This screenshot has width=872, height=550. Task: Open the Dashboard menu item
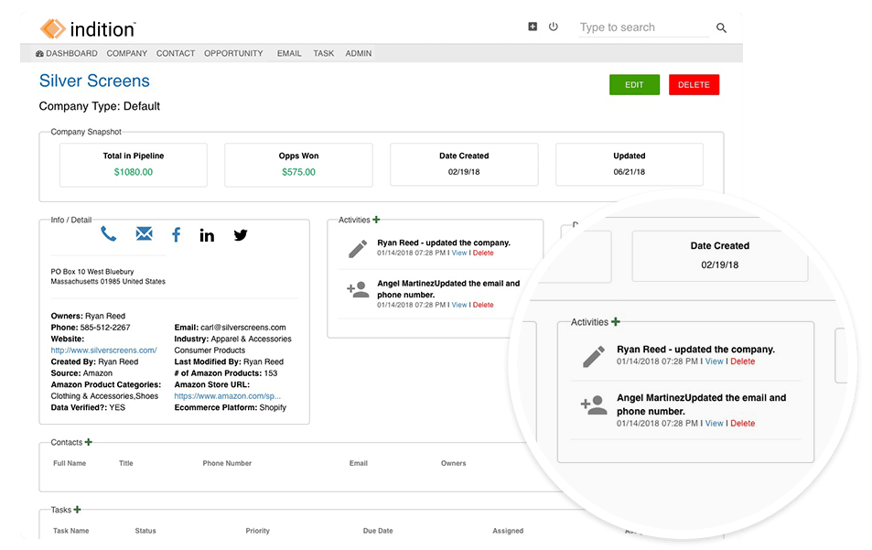[67, 54]
